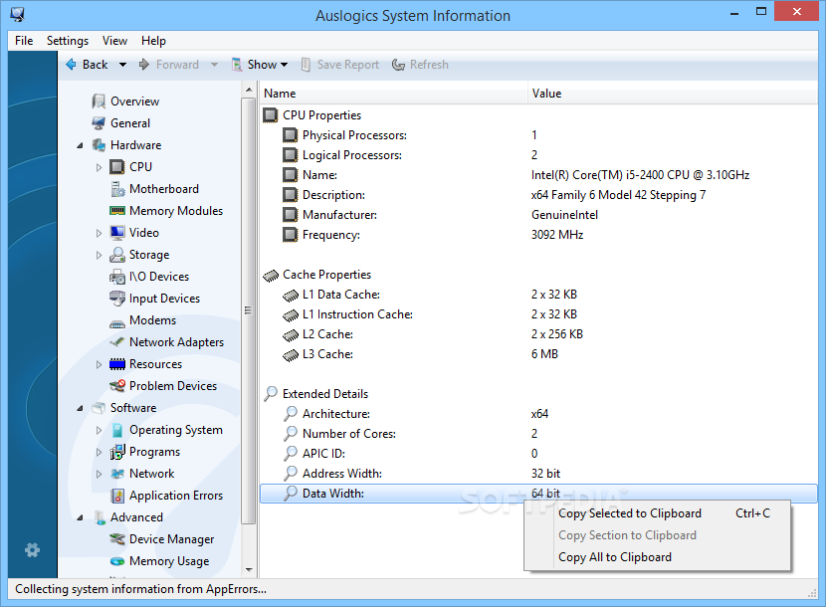Click Save Report button
Image resolution: width=826 pixels, height=607 pixels.
coord(339,65)
